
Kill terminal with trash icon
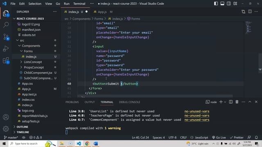(x=237, y=102)
